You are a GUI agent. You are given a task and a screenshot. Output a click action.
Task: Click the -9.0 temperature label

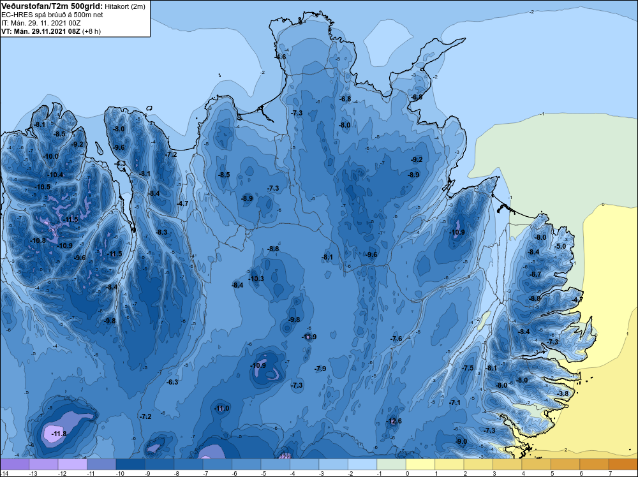click(461, 441)
